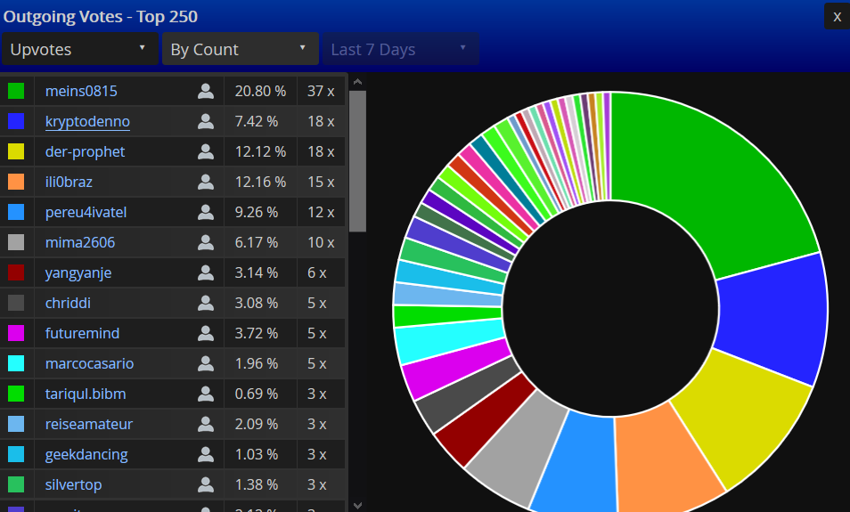Click the user icon for ili0braz
The width and height of the screenshot is (850, 512).
pos(206,182)
